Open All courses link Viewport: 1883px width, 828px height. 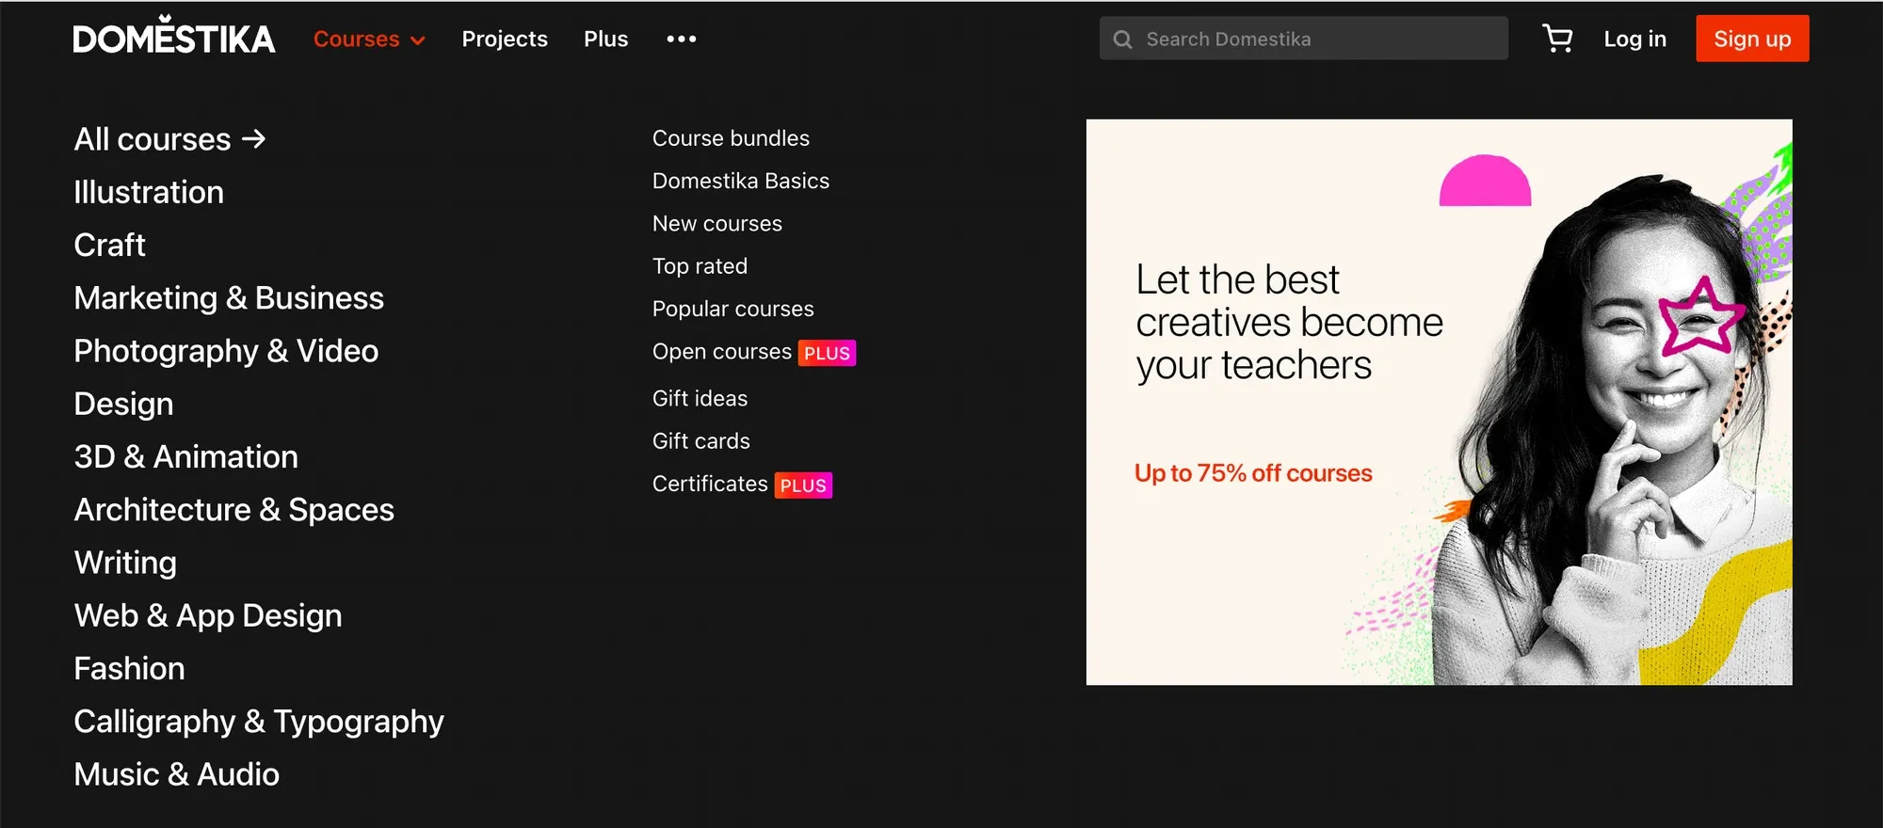[x=170, y=139]
